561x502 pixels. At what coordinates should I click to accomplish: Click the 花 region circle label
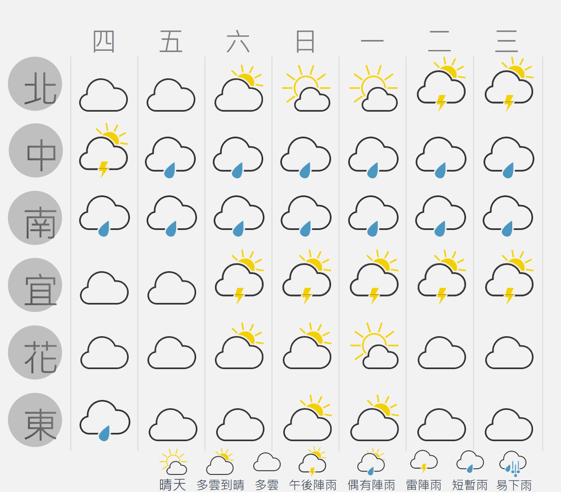(35, 352)
